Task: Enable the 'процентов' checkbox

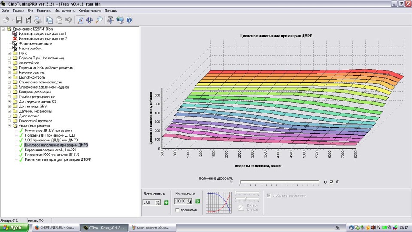Action: [x=177, y=210]
